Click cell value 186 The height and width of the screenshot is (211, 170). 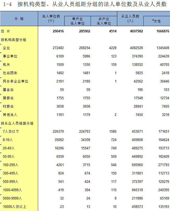coord(140,90)
